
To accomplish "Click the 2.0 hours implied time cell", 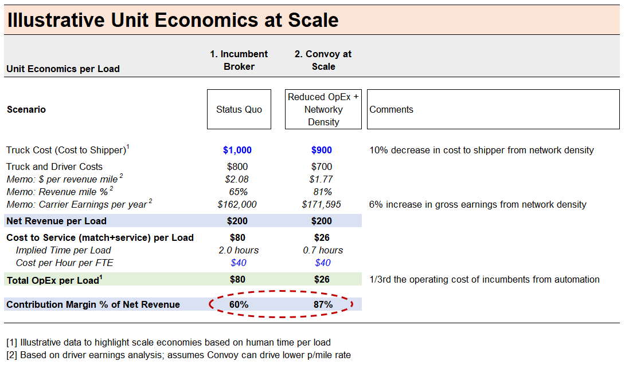I will pyautogui.click(x=237, y=251).
